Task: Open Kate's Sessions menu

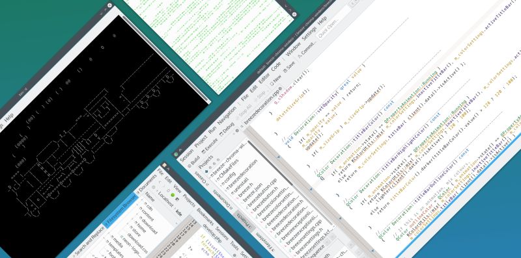Action: coord(222,234)
